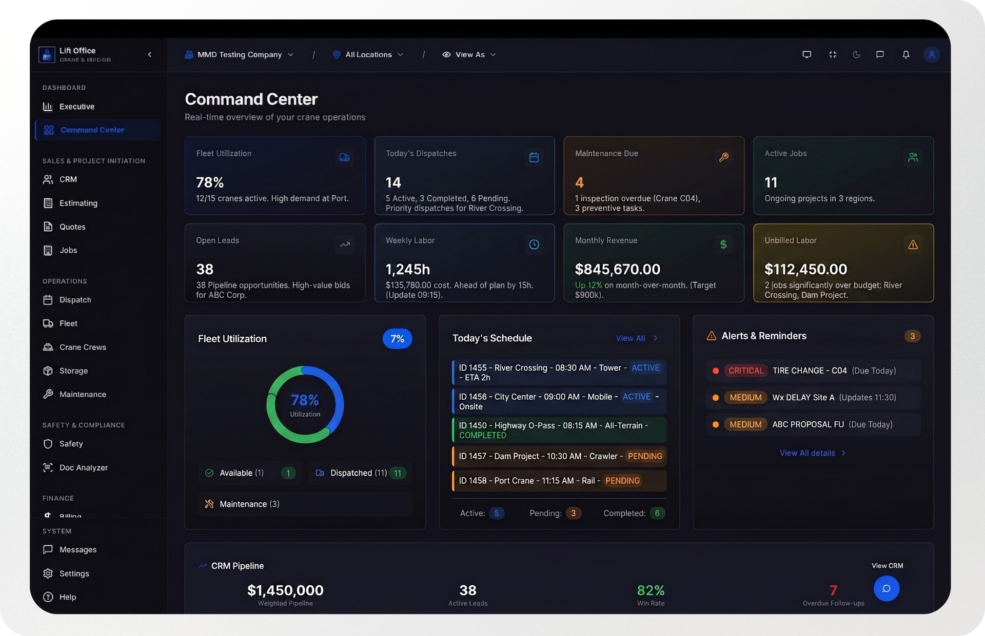This screenshot has width=985, height=636.
Task: Open schedule entry ID 1450 Highway O-Pass
Action: (x=559, y=430)
